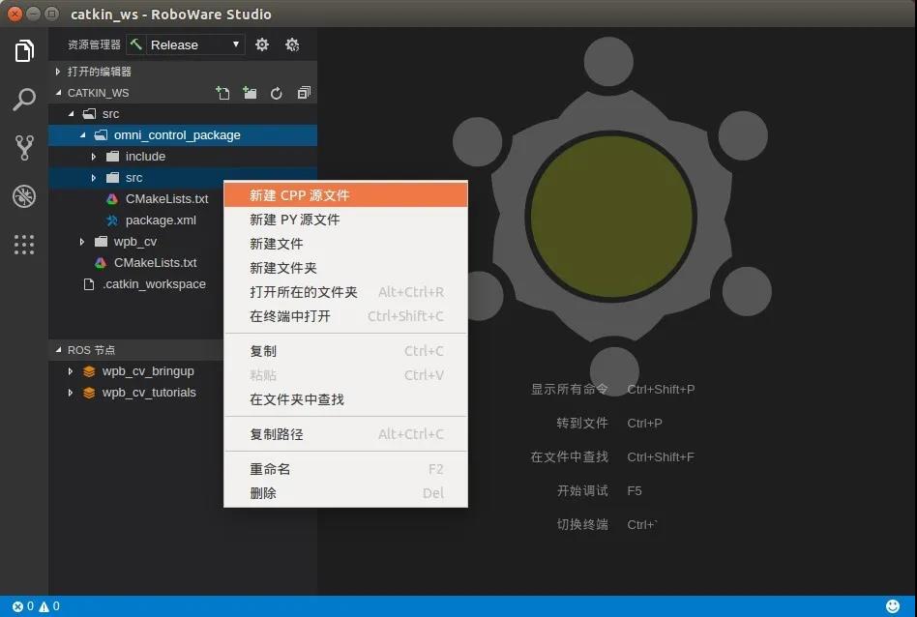The image size is (917, 617).
Task: Click the error count icon in status bar
Action: pos(18,606)
